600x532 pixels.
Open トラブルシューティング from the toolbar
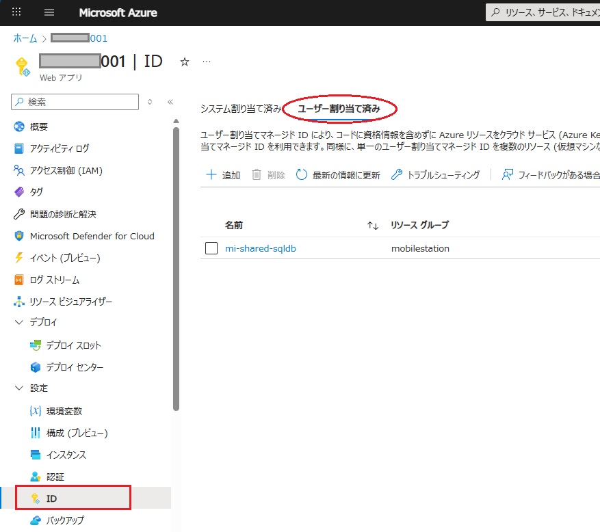point(435,175)
